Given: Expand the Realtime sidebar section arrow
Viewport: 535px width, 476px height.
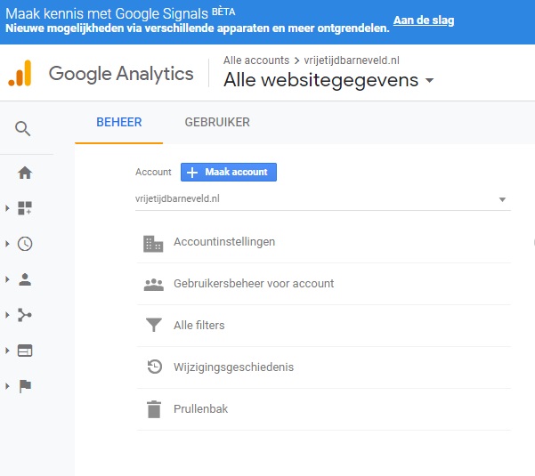Looking at the screenshot, I should (x=7, y=244).
